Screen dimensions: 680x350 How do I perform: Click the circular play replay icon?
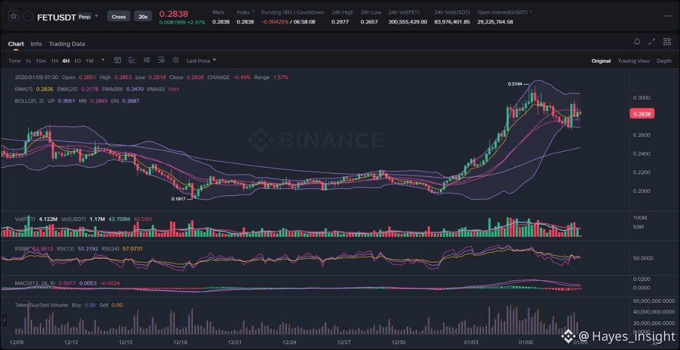[176, 60]
